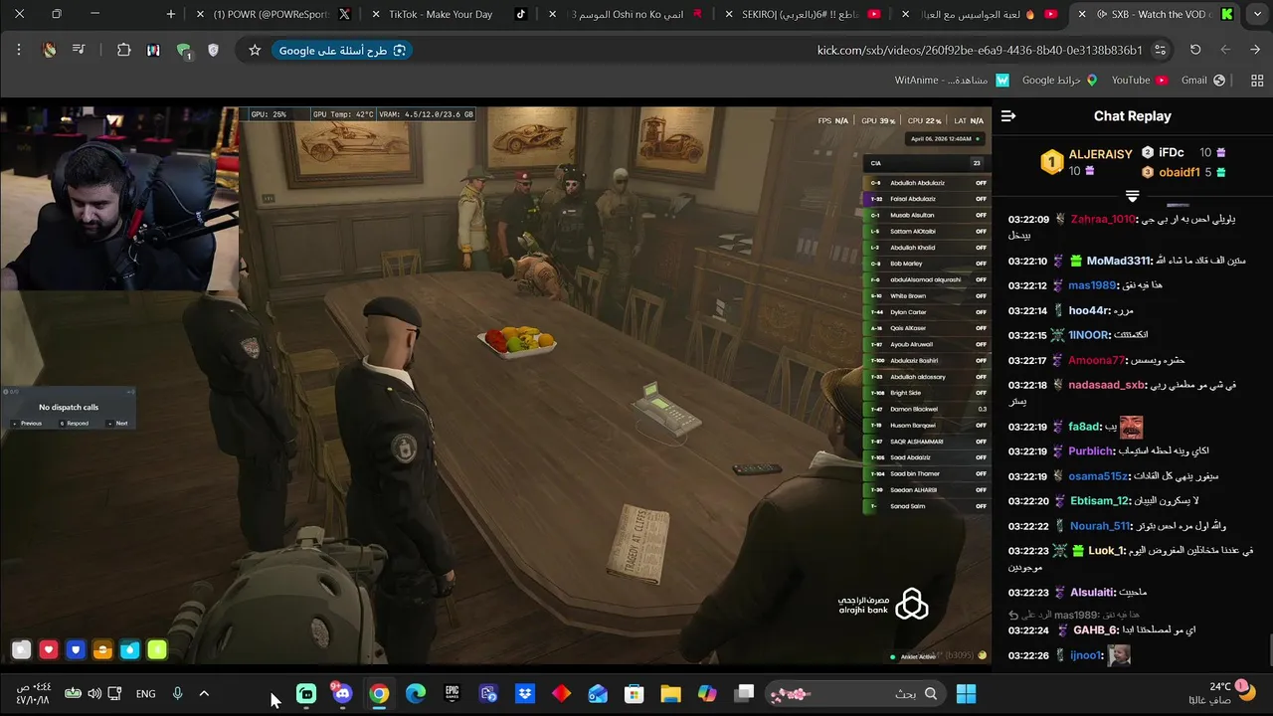Go back in browser history
This screenshot has width=1273, height=716.
pos(1255,50)
